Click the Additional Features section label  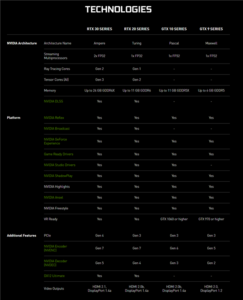pos(21,236)
